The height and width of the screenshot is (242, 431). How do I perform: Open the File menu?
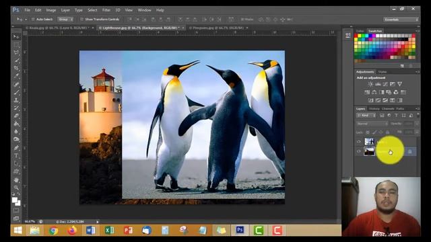[27, 10]
